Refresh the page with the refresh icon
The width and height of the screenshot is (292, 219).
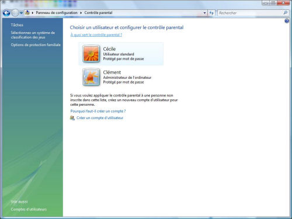click(211, 13)
